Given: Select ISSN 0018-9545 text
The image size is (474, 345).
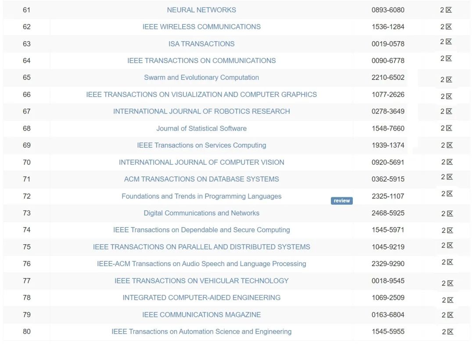Looking at the screenshot, I should [388, 281].
